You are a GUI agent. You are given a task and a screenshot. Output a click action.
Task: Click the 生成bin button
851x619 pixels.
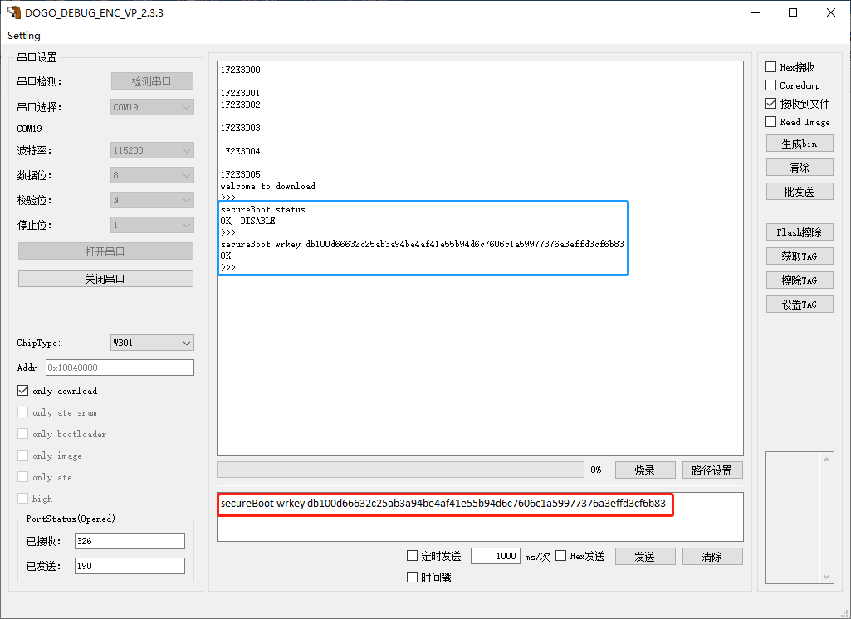point(800,144)
